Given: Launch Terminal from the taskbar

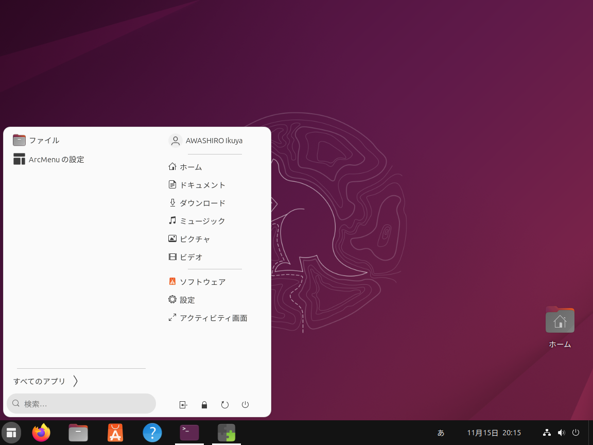Looking at the screenshot, I should point(189,433).
